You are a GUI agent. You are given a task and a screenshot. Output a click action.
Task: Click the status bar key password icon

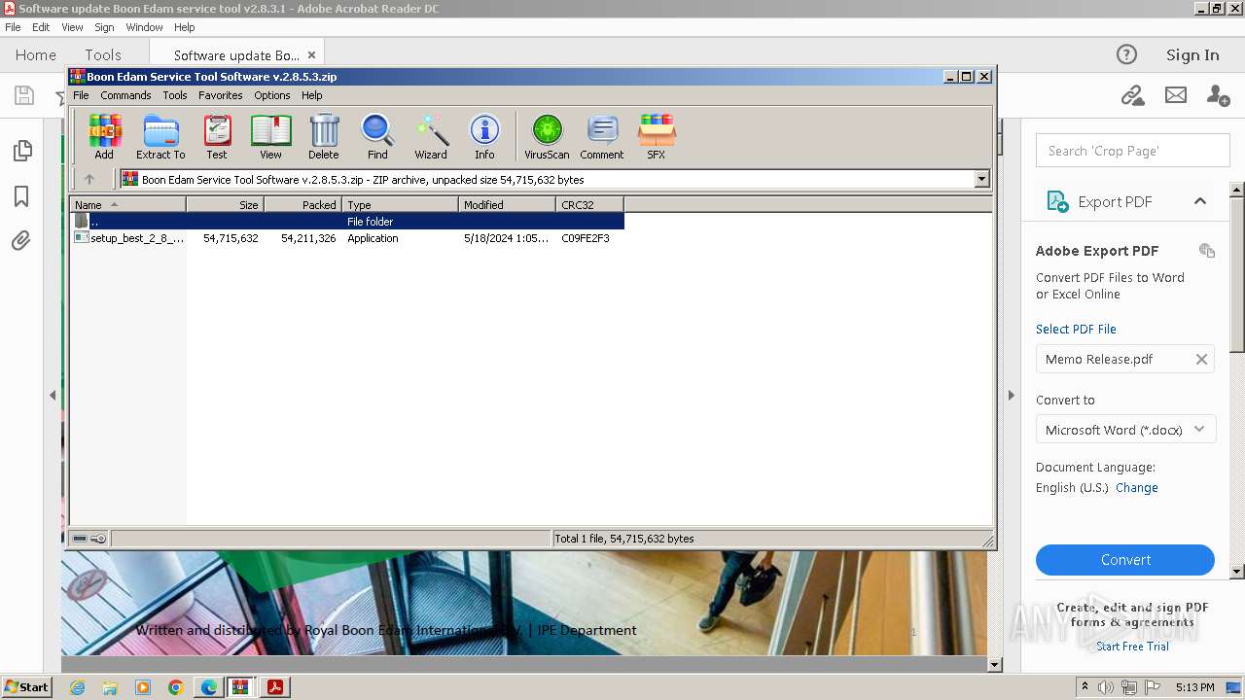coord(98,539)
